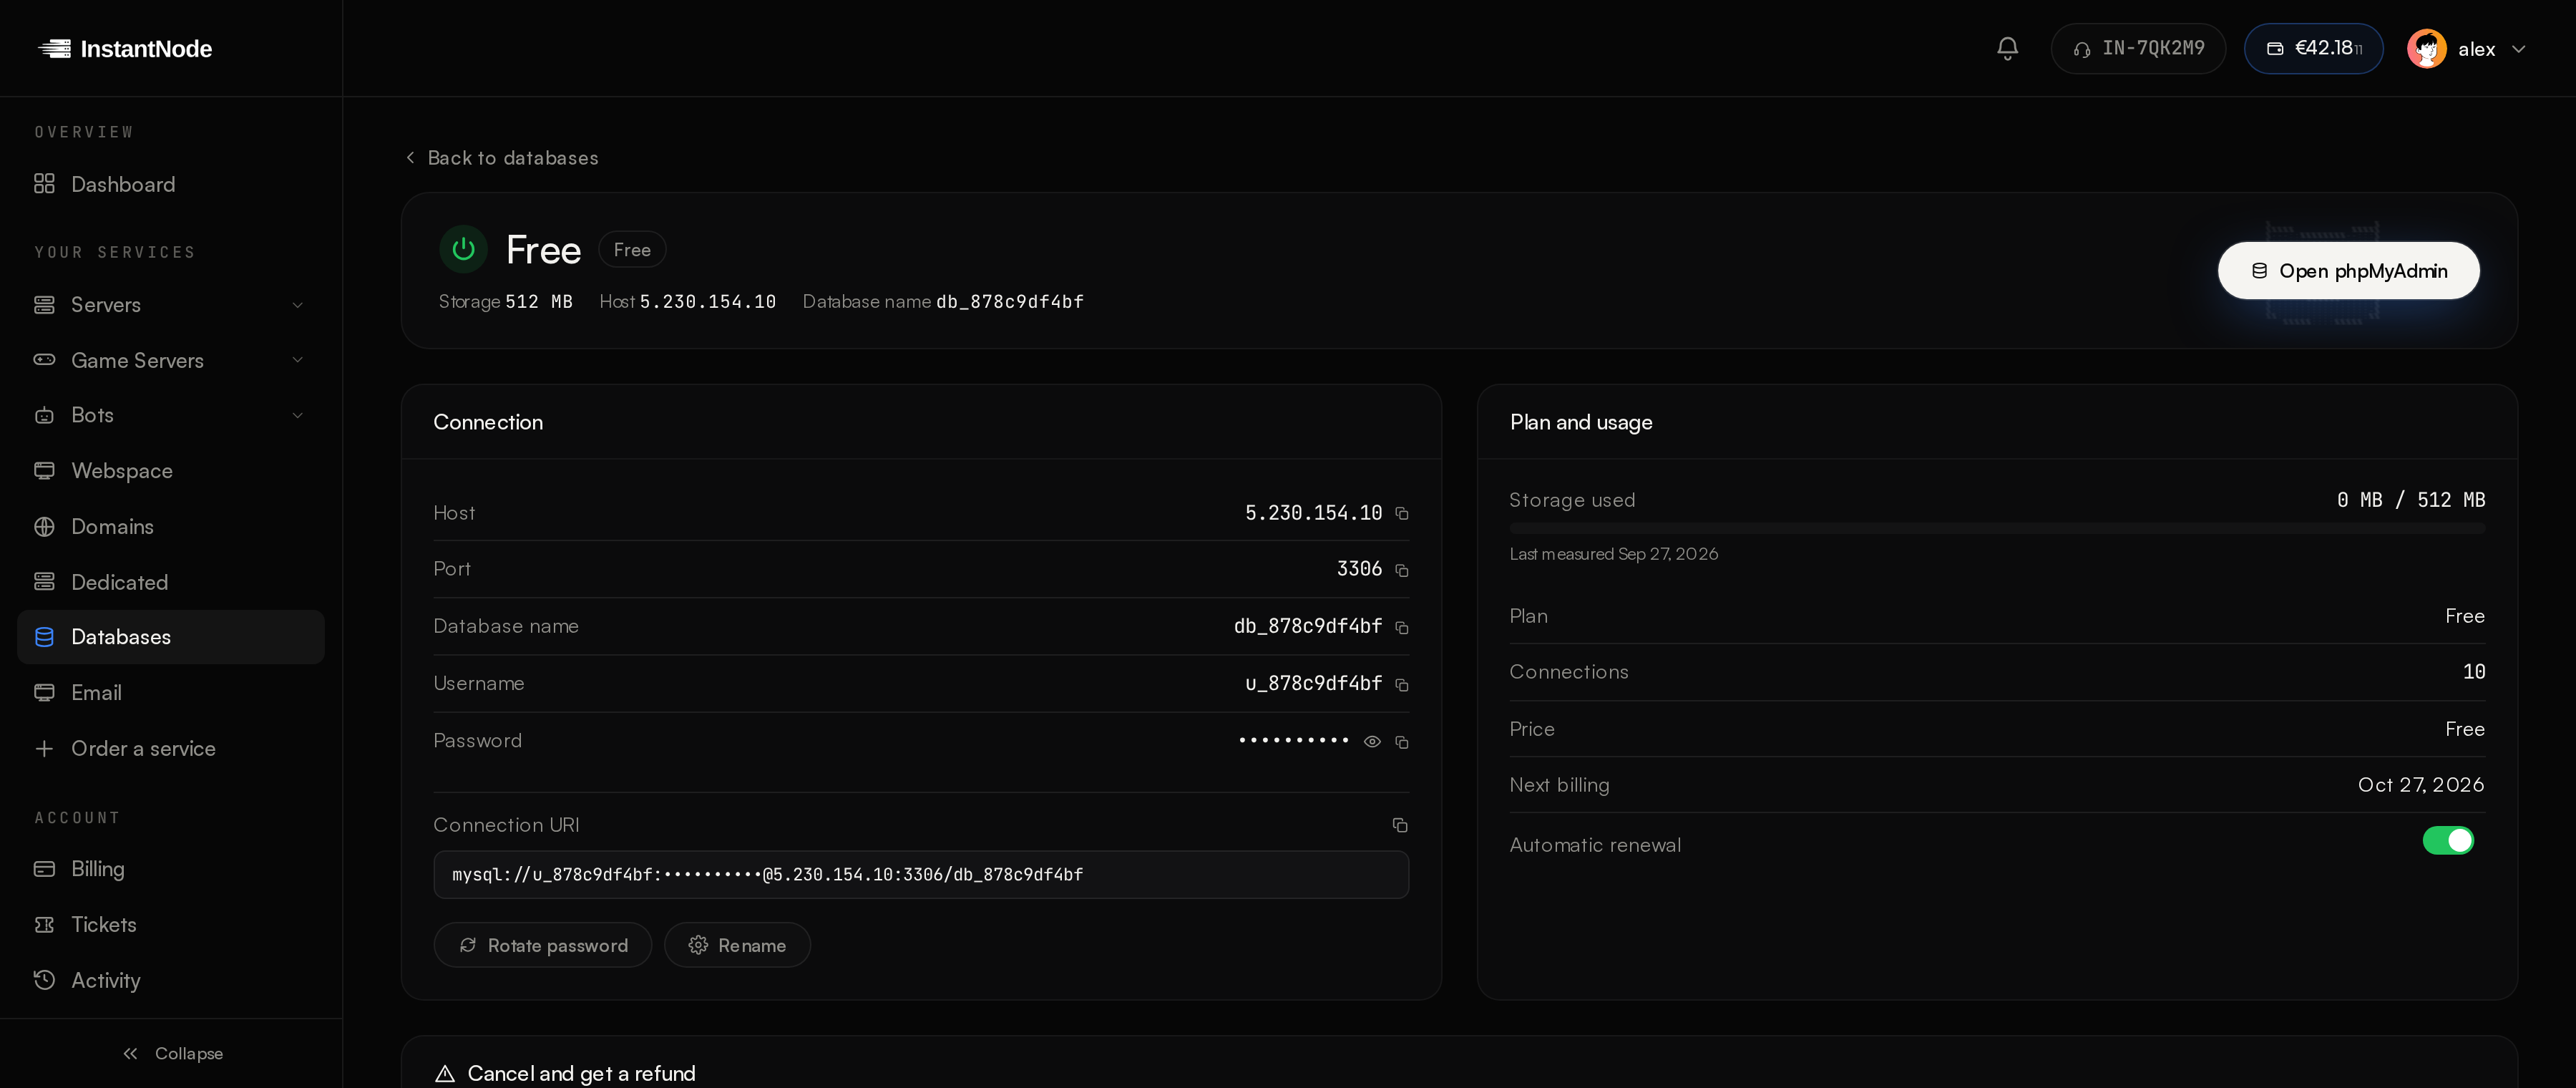The height and width of the screenshot is (1088, 2576).
Task: Open the alex account dropdown chevron
Action: tap(2518, 49)
